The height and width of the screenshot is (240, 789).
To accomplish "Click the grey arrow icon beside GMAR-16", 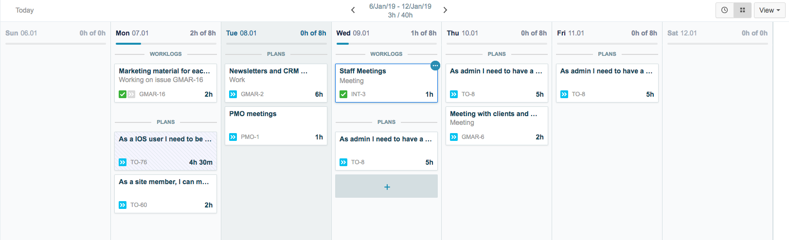I will pyautogui.click(x=131, y=94).
